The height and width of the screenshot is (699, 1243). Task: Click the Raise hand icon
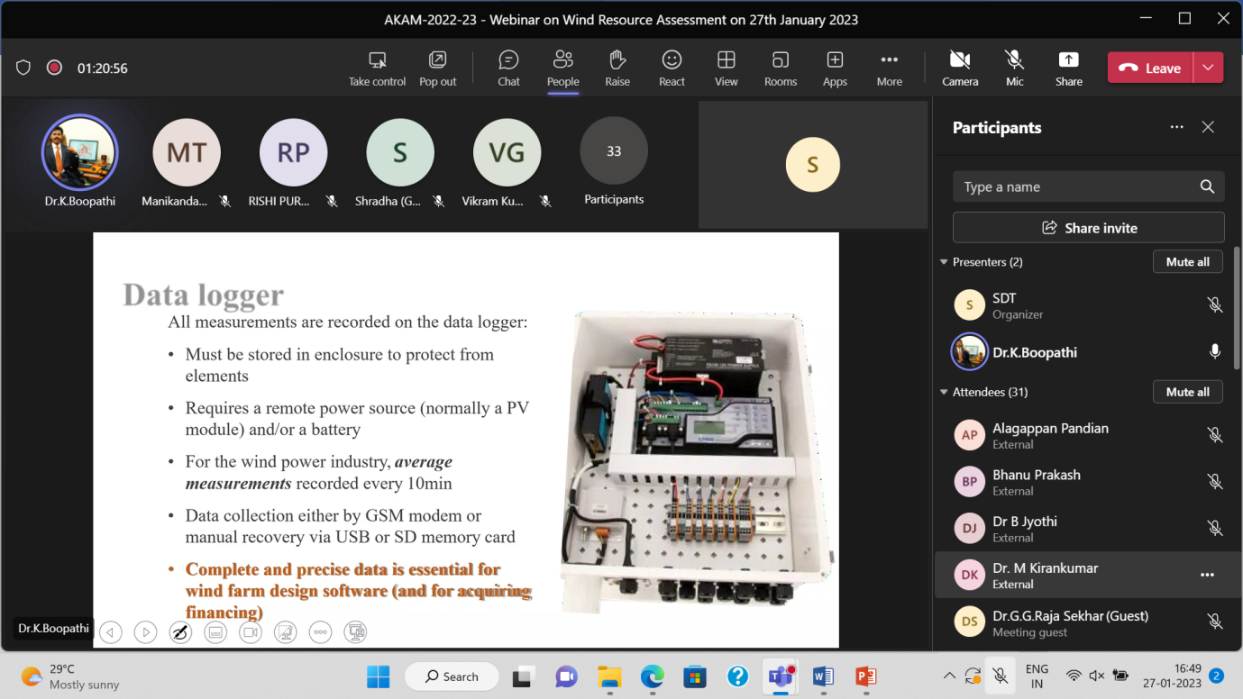617,68
